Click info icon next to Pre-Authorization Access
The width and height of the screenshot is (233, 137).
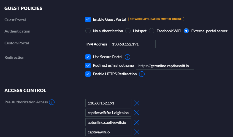(x=52, y=102)
